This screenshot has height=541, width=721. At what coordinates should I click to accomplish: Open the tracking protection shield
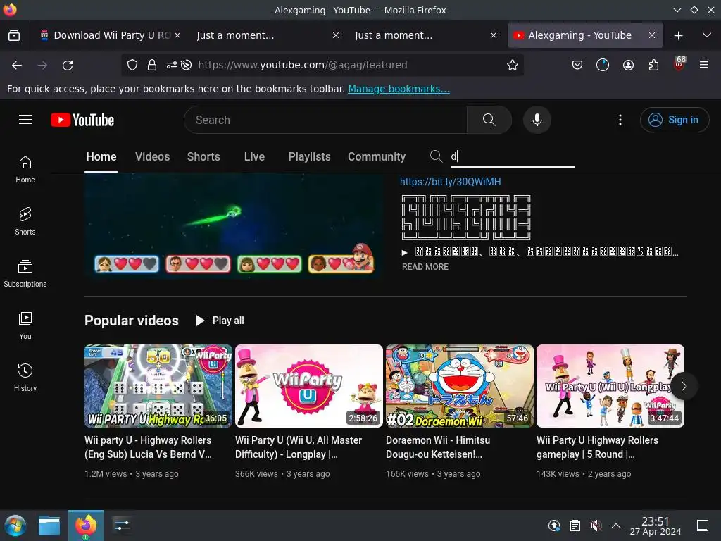[132, 66]
